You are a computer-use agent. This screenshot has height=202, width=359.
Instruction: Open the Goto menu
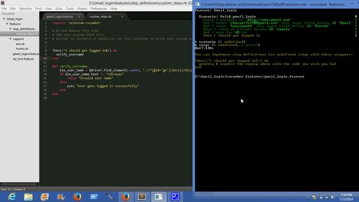[x=59, y=9]
